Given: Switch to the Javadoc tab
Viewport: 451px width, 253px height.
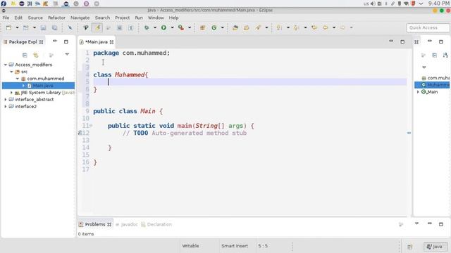Looking at the screenshot, I should [127, 225].
